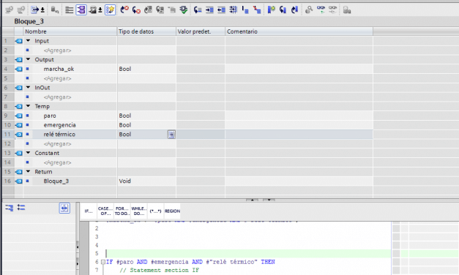Sort by the Nombre column header
The width and height of the screenshot is (459, 275).
tap(70, 31)
